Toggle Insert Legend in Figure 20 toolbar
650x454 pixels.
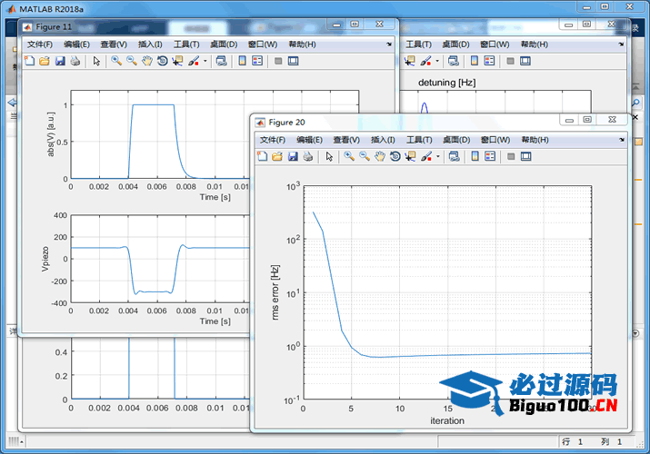click(491, 156)
